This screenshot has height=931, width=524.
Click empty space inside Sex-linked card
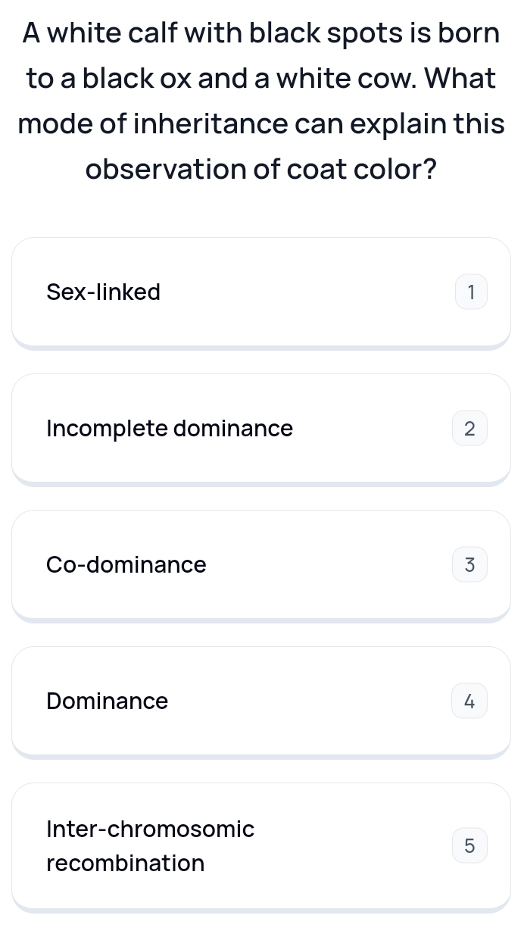pyautogui.click(x=303, y=293)
